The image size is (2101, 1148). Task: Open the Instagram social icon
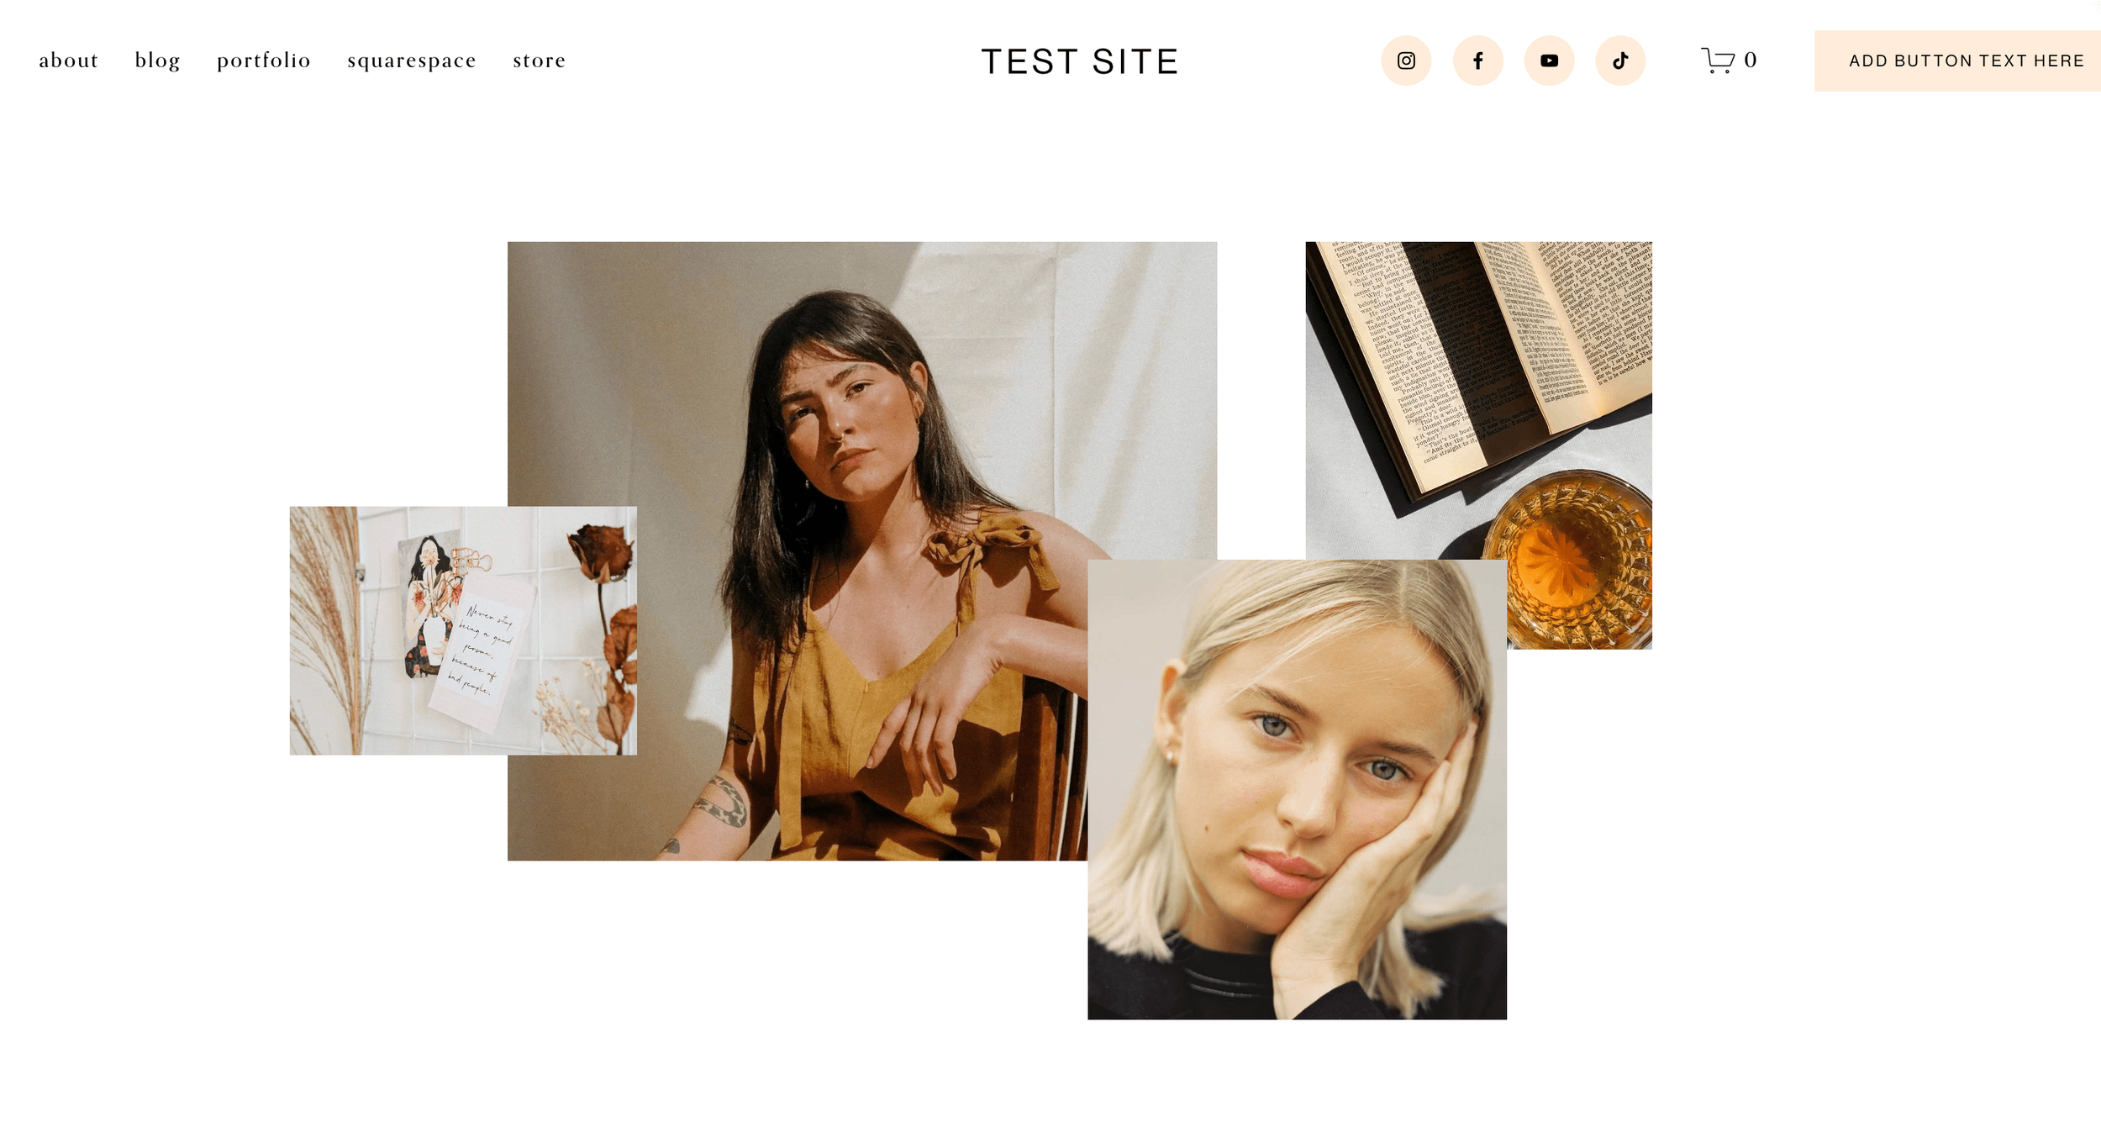(x=1406, y=61)
